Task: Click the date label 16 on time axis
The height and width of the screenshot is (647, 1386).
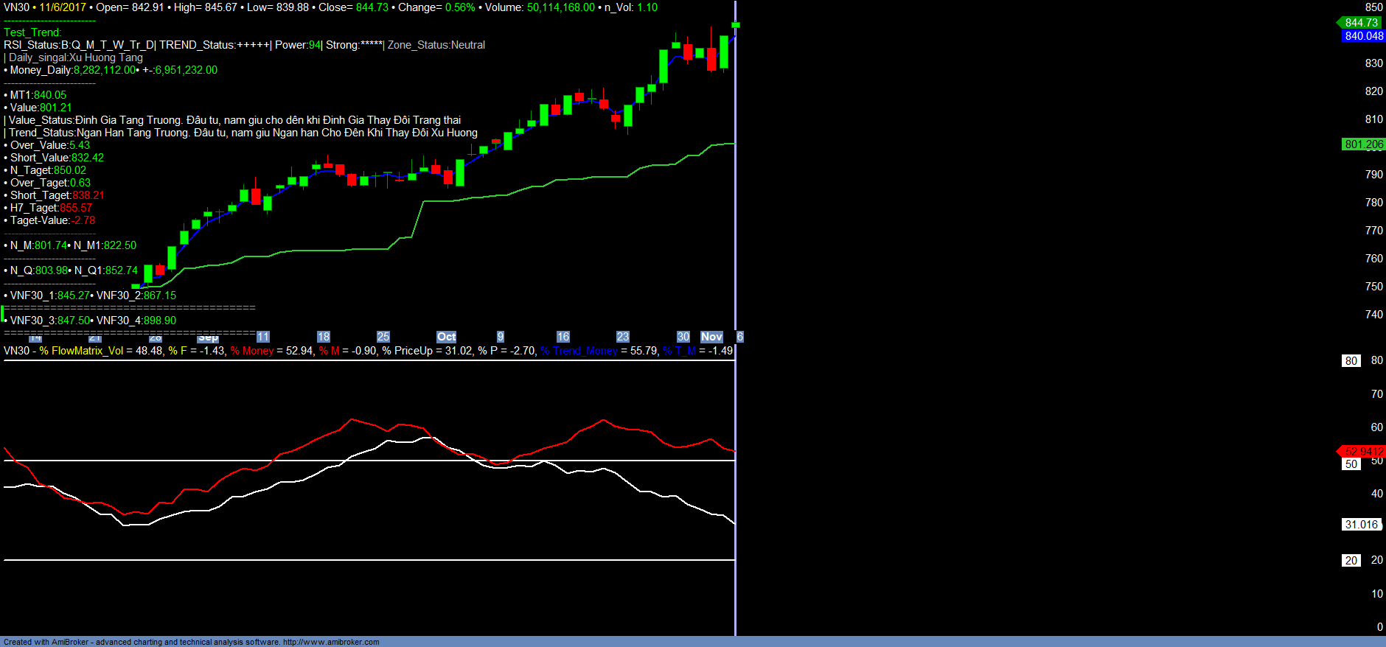Action: point(563,337)
